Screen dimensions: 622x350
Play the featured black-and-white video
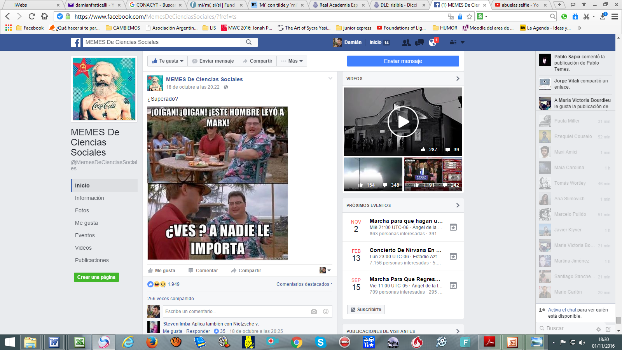click(403, 122)
